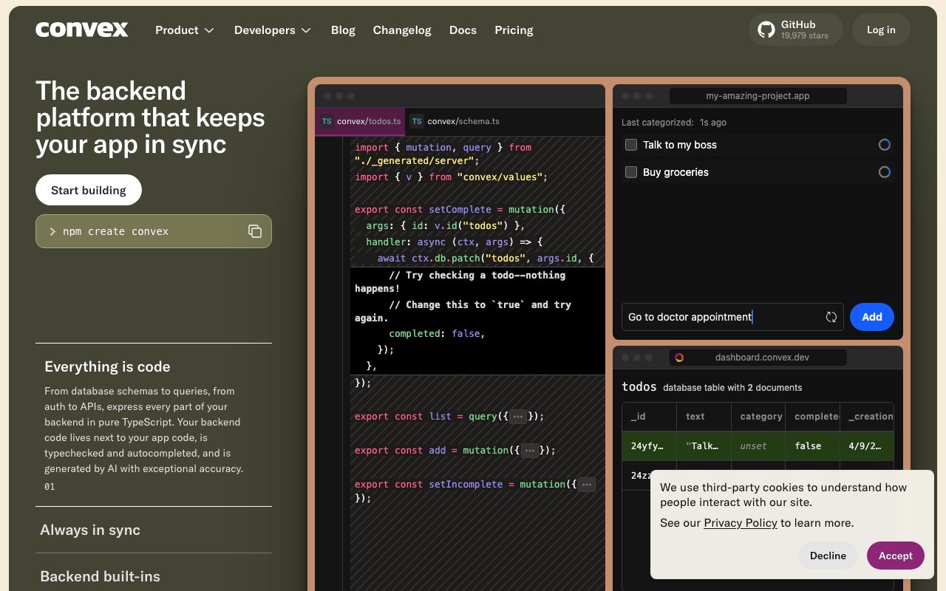Open the Changelog page from the navbar
Screen dimensions: 946x591
click(402, 30)
